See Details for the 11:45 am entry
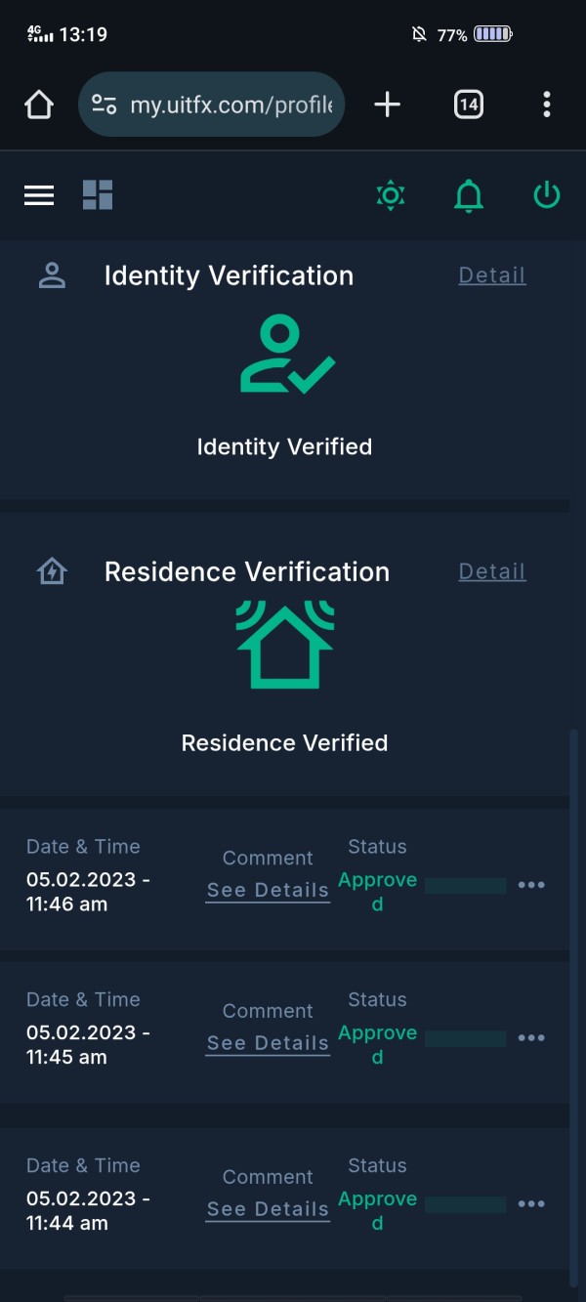 [x=268, y=1043]
